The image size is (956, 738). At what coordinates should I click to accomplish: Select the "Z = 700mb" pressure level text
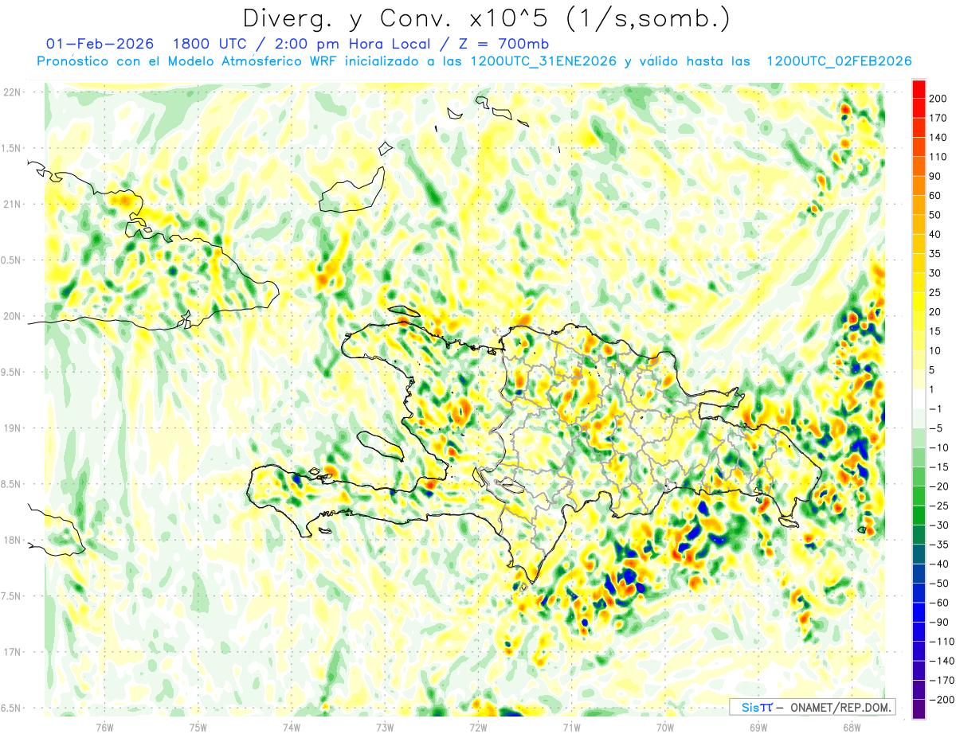[x=504, y=43]
